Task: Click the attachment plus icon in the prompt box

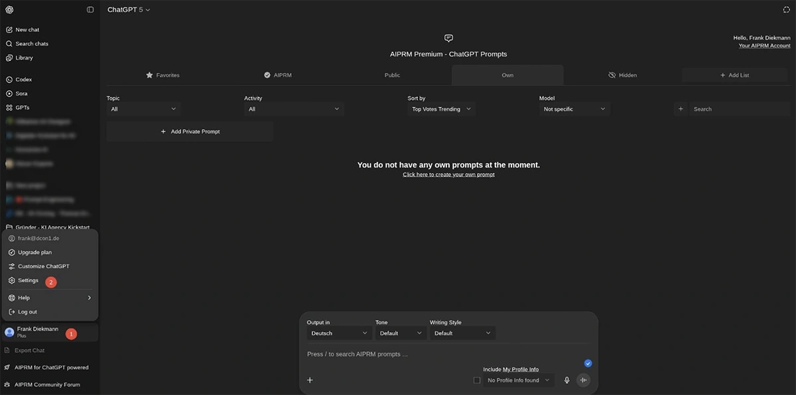Action: click(310, 380)
